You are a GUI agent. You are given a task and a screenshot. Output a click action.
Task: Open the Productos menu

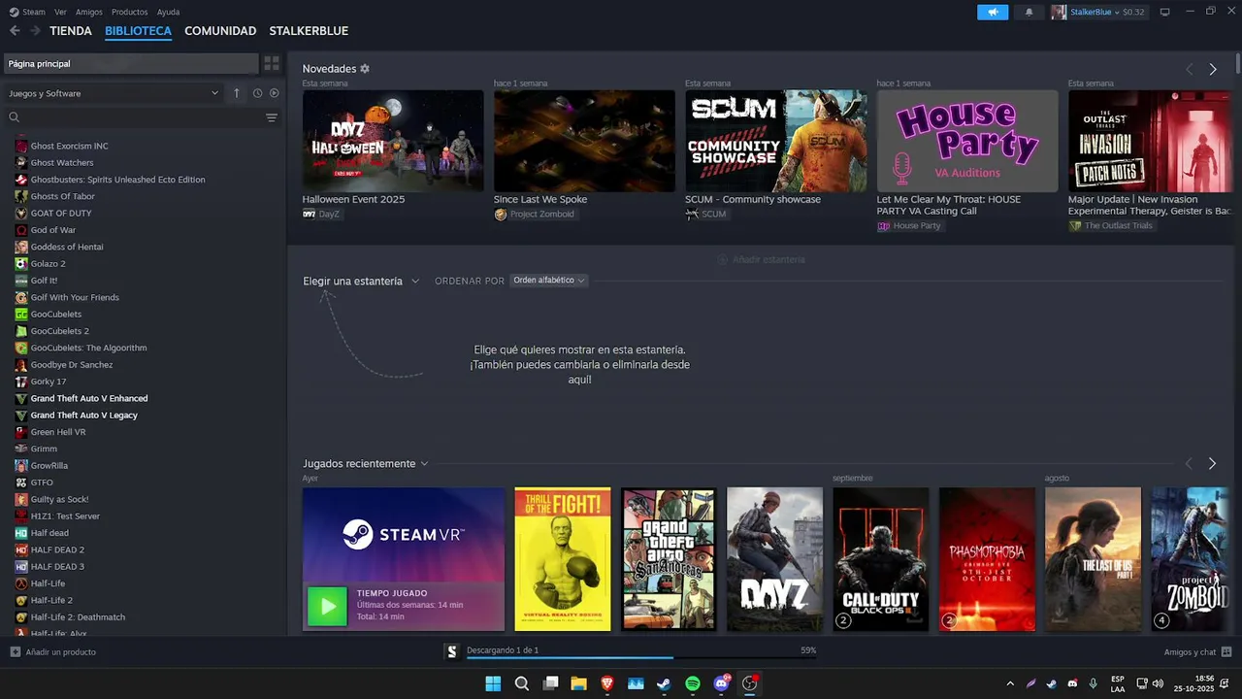130,12
